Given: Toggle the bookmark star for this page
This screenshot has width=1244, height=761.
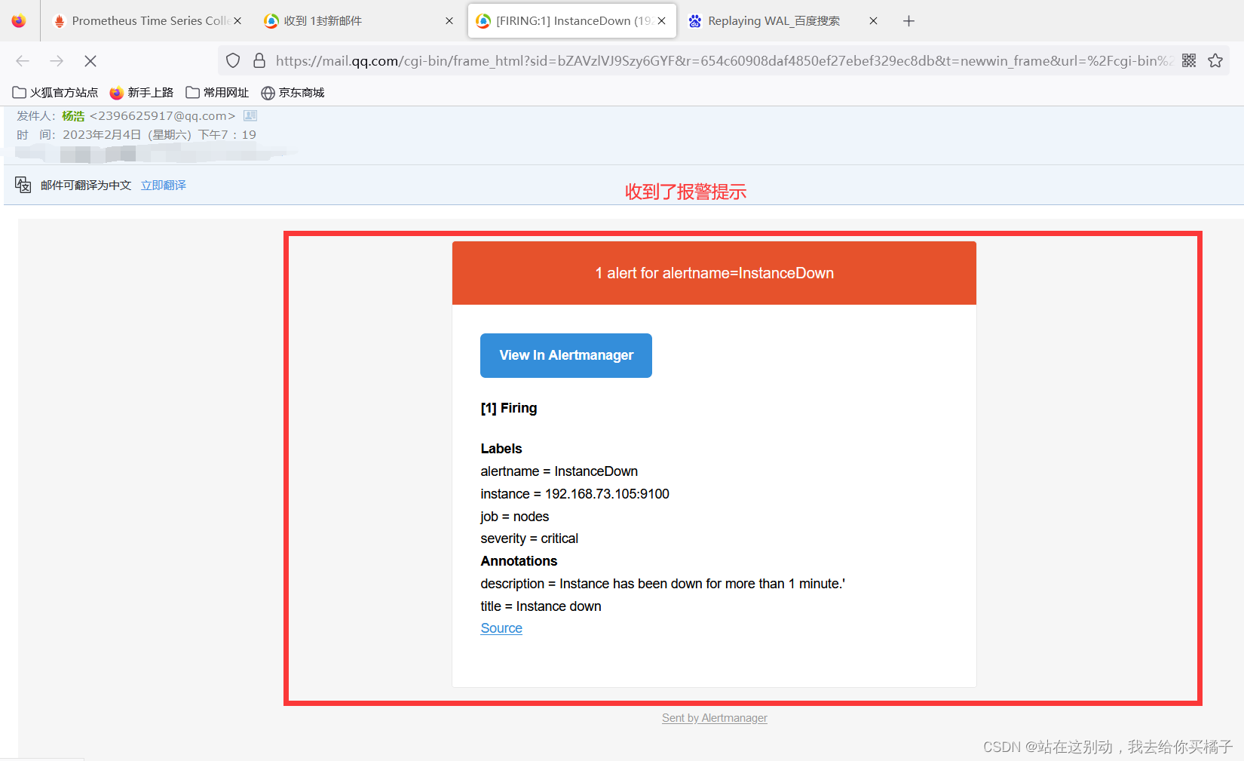Looking at the screenshot, I should (x=1215, y=60).
